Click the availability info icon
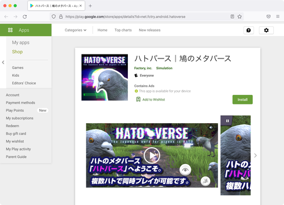 (136, 91)
